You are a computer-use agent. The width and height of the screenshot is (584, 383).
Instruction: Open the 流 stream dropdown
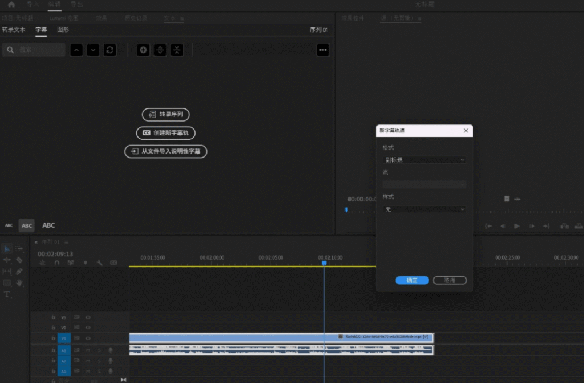coord(424,184)
